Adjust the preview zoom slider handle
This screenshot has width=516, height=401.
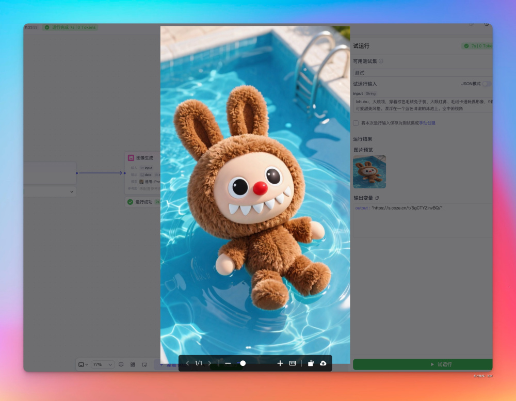pyautogui.click(x=243, y=363)
